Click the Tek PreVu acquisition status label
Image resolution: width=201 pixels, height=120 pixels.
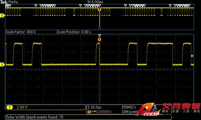(9, 2)
